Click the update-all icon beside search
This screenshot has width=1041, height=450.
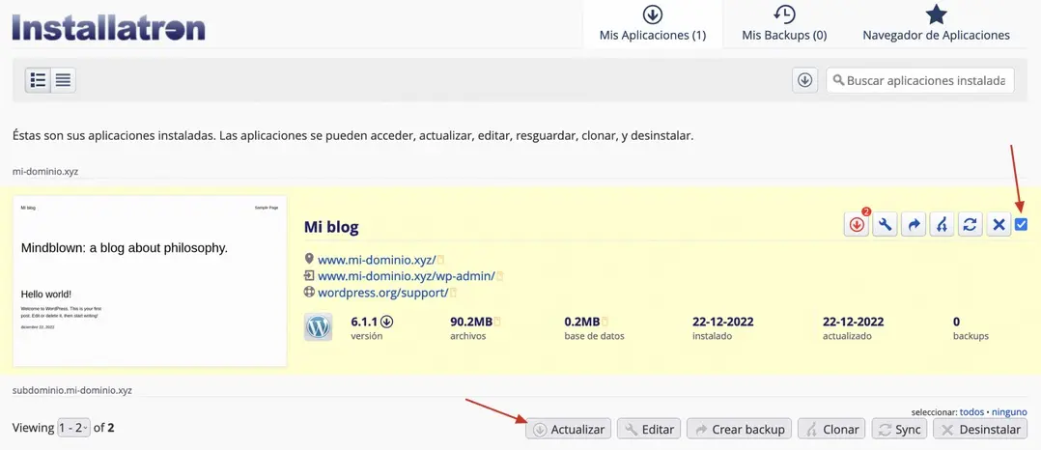coord(804,80)
